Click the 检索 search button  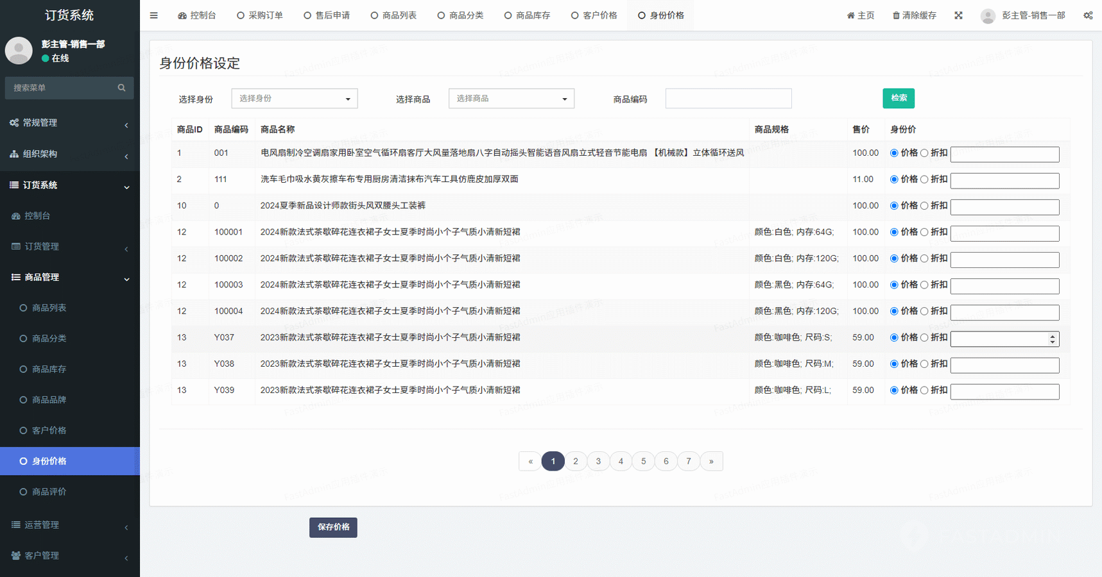pyautogui.click(x=898, y=98)
